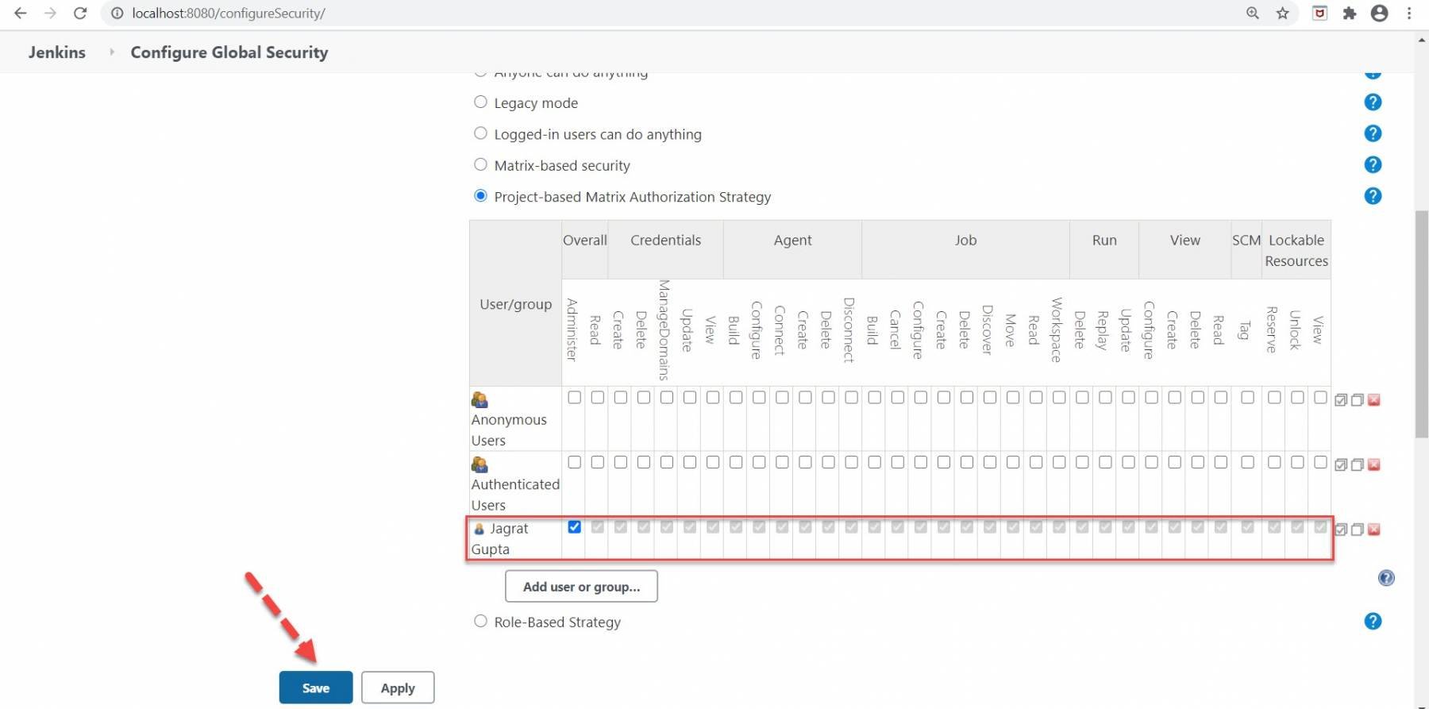Screen dimensions: 1429x709
Task: Expand breadcrumb arrow after Jenkins
Action: pos(112,52)
